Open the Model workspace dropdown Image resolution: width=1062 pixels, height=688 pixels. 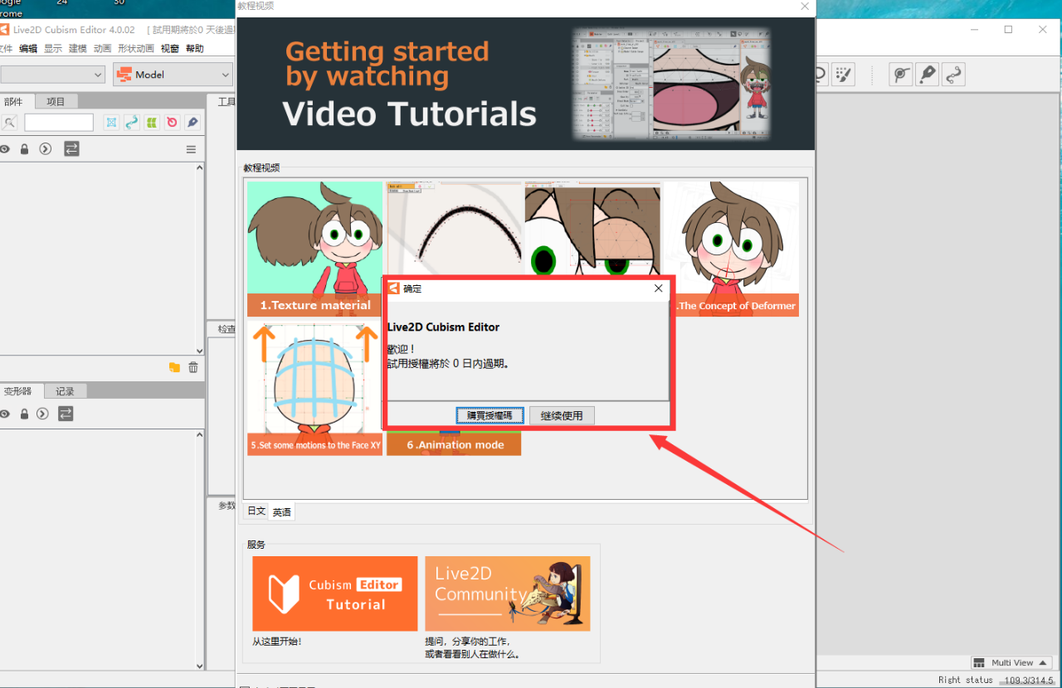click(x=173, y=75)
